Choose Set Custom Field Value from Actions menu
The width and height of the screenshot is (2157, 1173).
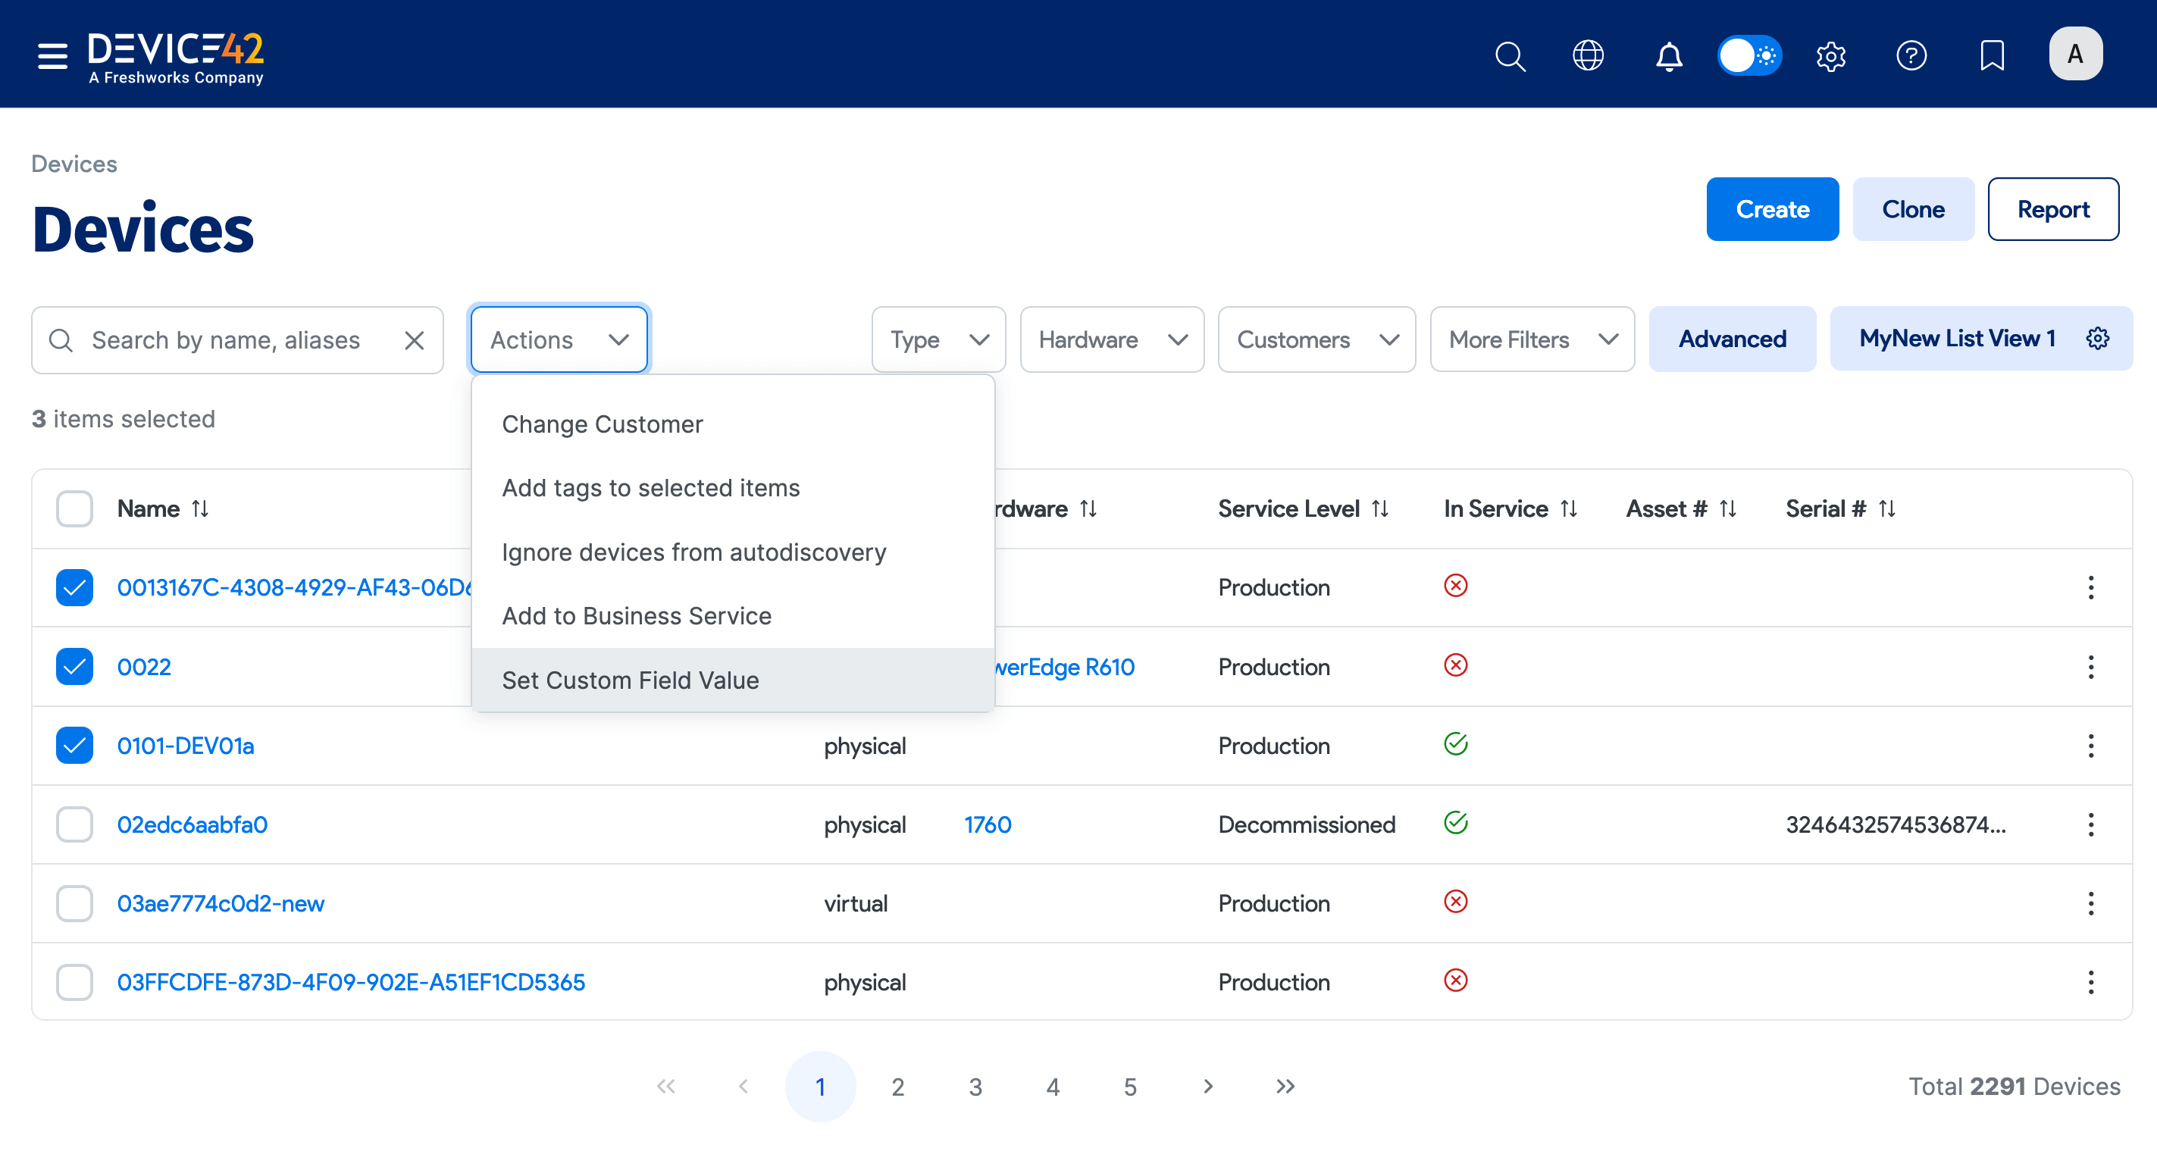pyautogui.click(x=631, y=680)
